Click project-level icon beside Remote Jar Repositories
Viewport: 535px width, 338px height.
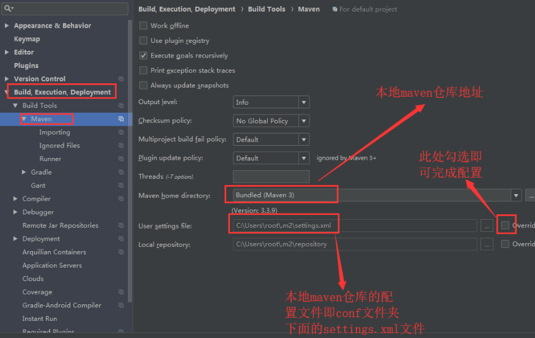[121, 225]
